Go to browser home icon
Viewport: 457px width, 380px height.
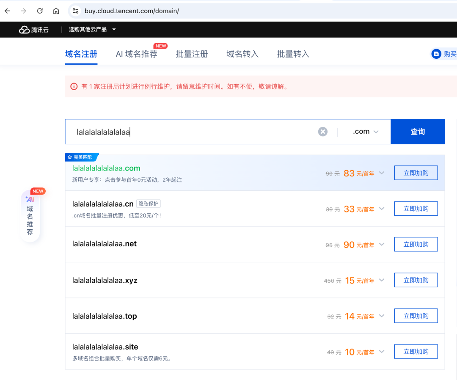(x=56, y=11)
